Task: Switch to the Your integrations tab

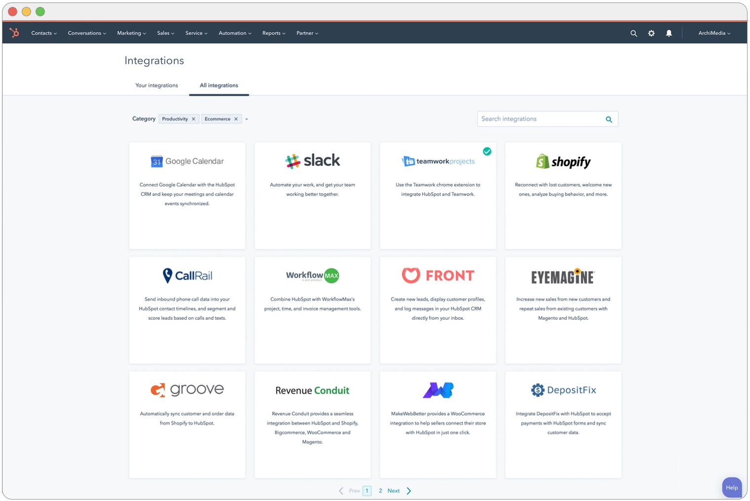Action: (x=156, y=85)
